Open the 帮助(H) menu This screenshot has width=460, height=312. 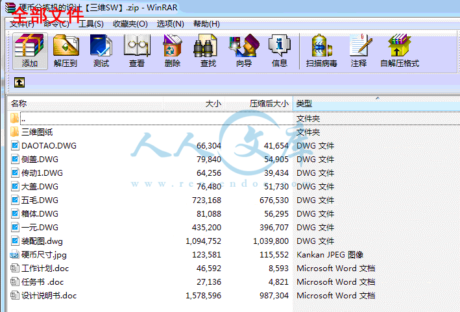pyautogui.click(x=206, y=24)
